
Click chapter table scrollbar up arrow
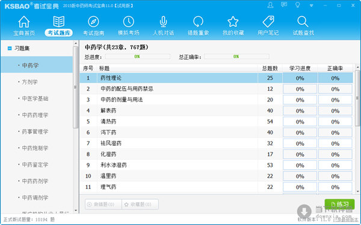[357, 67]
